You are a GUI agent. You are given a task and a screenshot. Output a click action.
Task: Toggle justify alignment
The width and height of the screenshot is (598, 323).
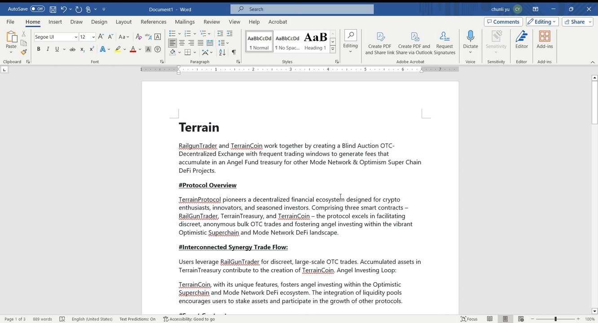coord(200,43)
